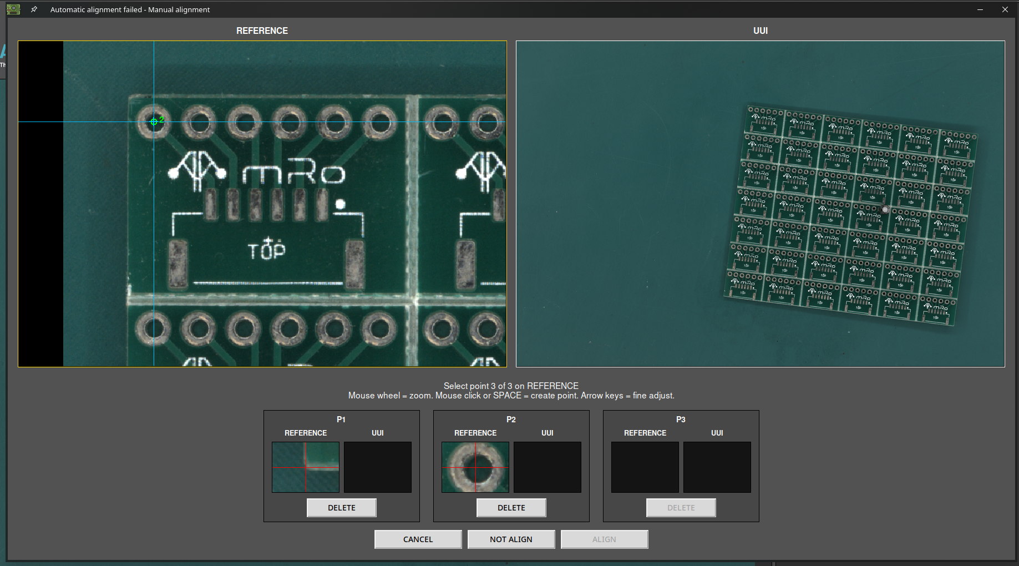Click the P2 REFERENCE thumbnail preview
Viewport: 1019px width, 566px height.
point(475,467)
